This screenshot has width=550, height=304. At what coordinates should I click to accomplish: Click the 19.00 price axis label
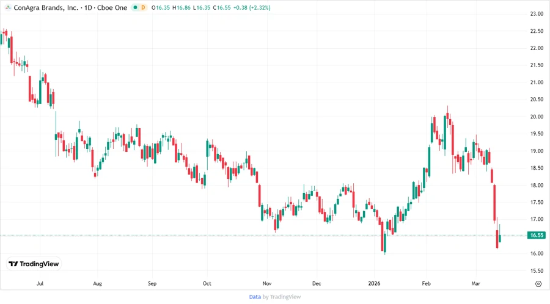click(537, 151)
